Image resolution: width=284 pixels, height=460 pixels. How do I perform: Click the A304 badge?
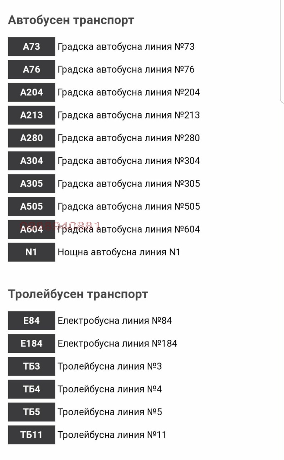click(x=31, y=161)
